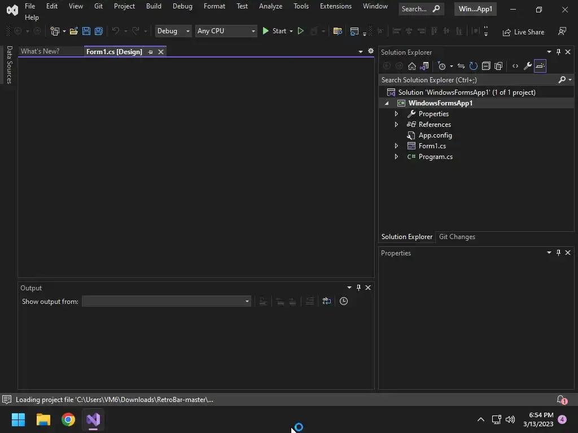
Task: Click the Save All toolbar icon
Action: click(x=99, y=32)
